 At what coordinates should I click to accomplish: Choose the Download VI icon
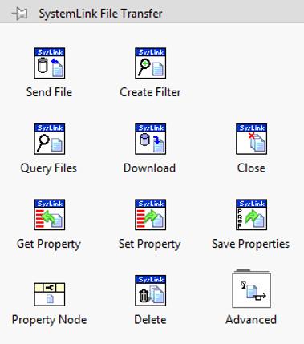[151, 139]
